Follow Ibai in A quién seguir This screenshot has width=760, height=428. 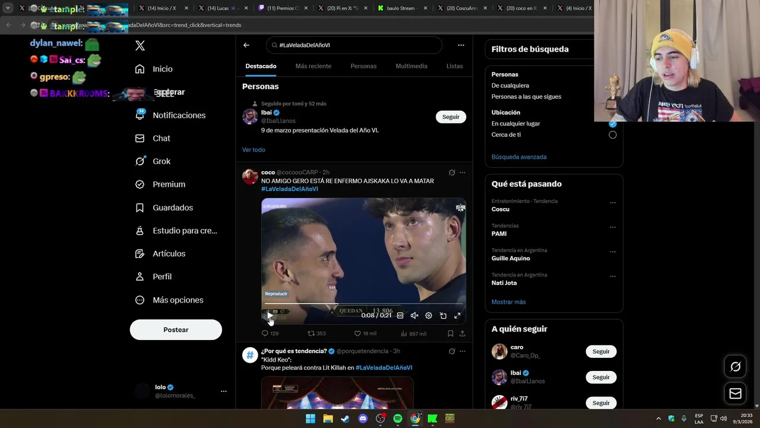point(601,377)
